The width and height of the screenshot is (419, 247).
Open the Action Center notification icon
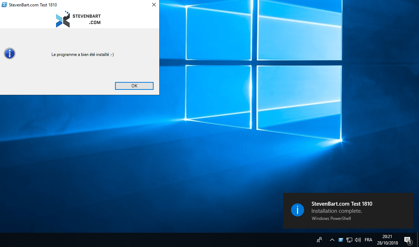(408, 240)
